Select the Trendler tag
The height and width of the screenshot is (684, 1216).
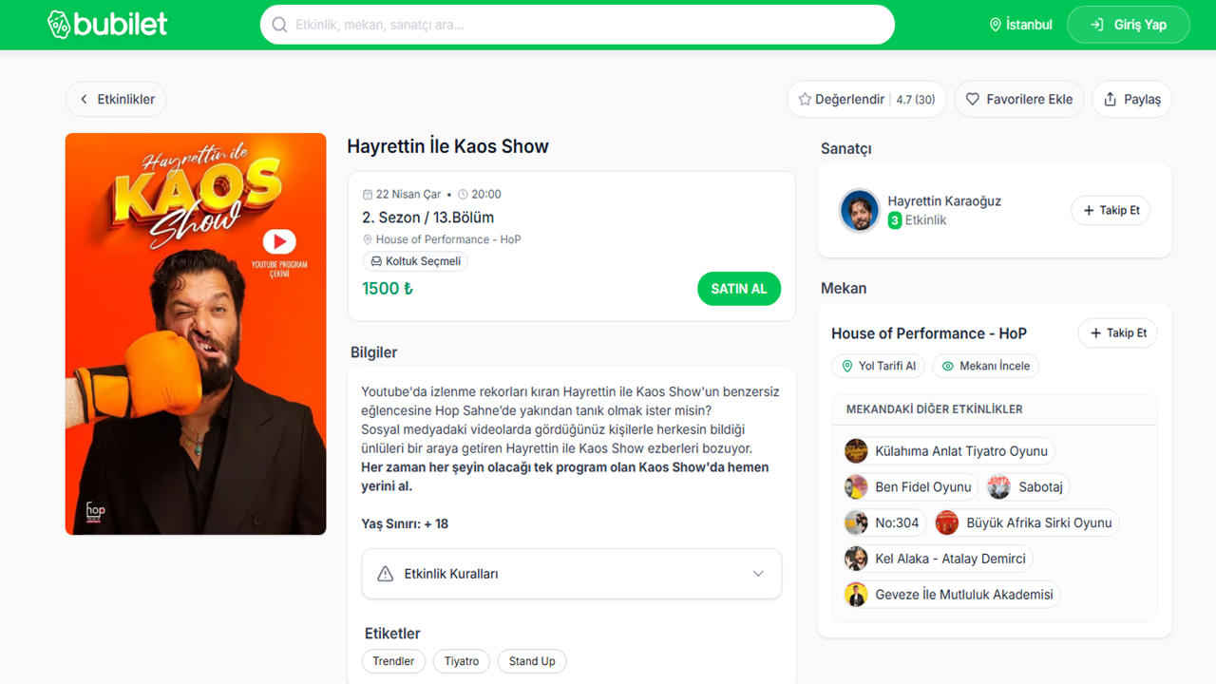coord(393,661)
